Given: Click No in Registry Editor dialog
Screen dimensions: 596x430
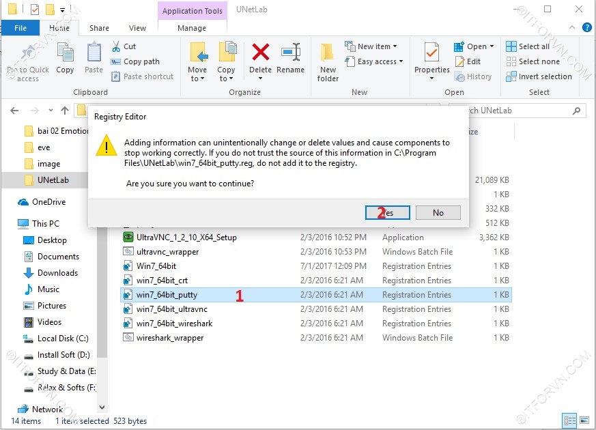Looking at the screenshot, I should pyautogui.click(x=438, y=212).
